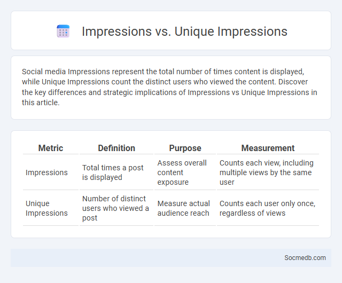Select the 'Impressions' metric cell
Image resolution: width=342 pixels, height=283 pixels.
51,172
